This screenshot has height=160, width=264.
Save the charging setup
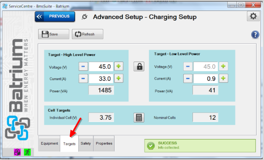tap(54, 34)
